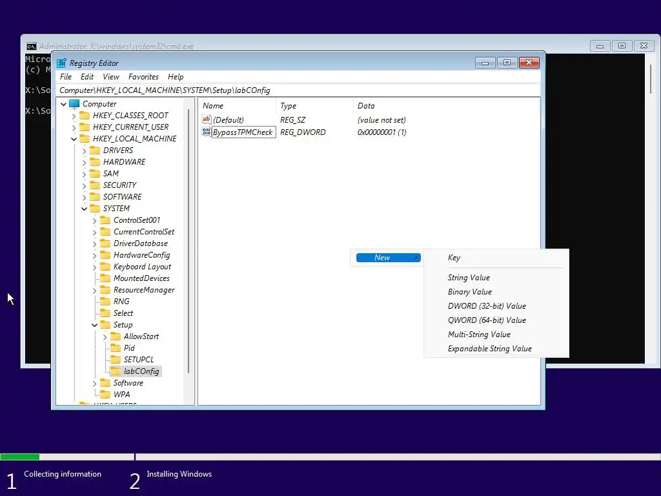Collapse the SYSTEM key
Screen dimensions: 661x496
click(x=85, y=209)
